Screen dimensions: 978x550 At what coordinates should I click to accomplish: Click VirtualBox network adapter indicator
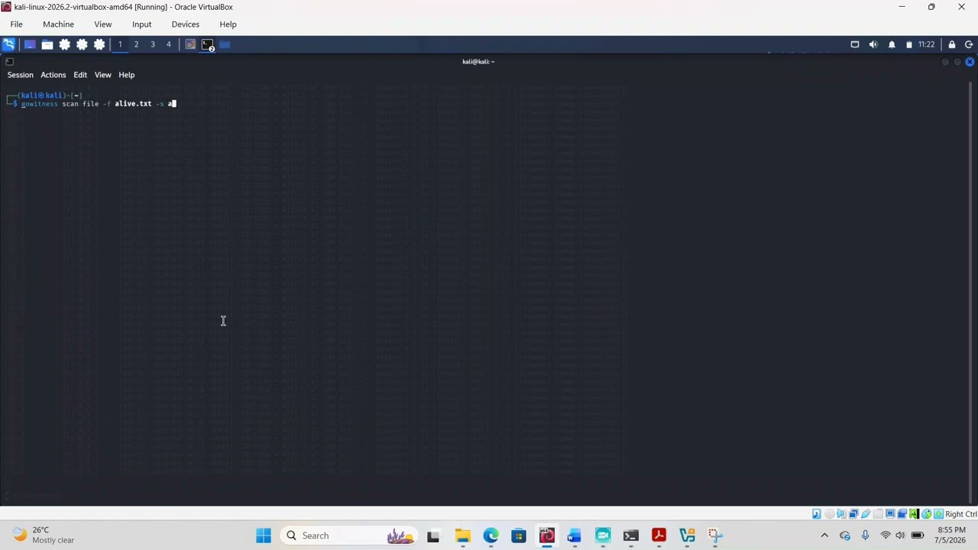(x=853, y=514)
